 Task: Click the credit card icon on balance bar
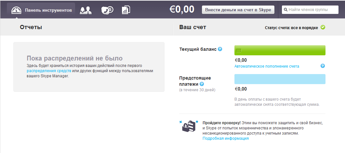click(239, 50)
